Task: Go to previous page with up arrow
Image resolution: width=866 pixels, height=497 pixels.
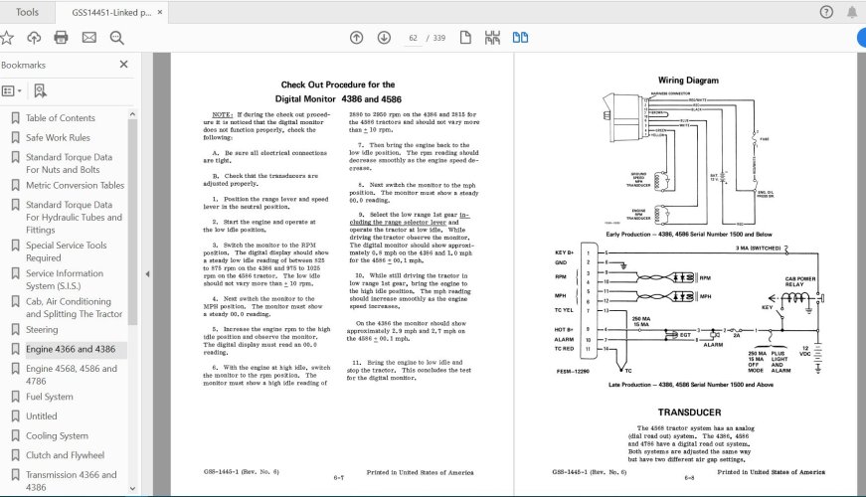Action: 357,38
